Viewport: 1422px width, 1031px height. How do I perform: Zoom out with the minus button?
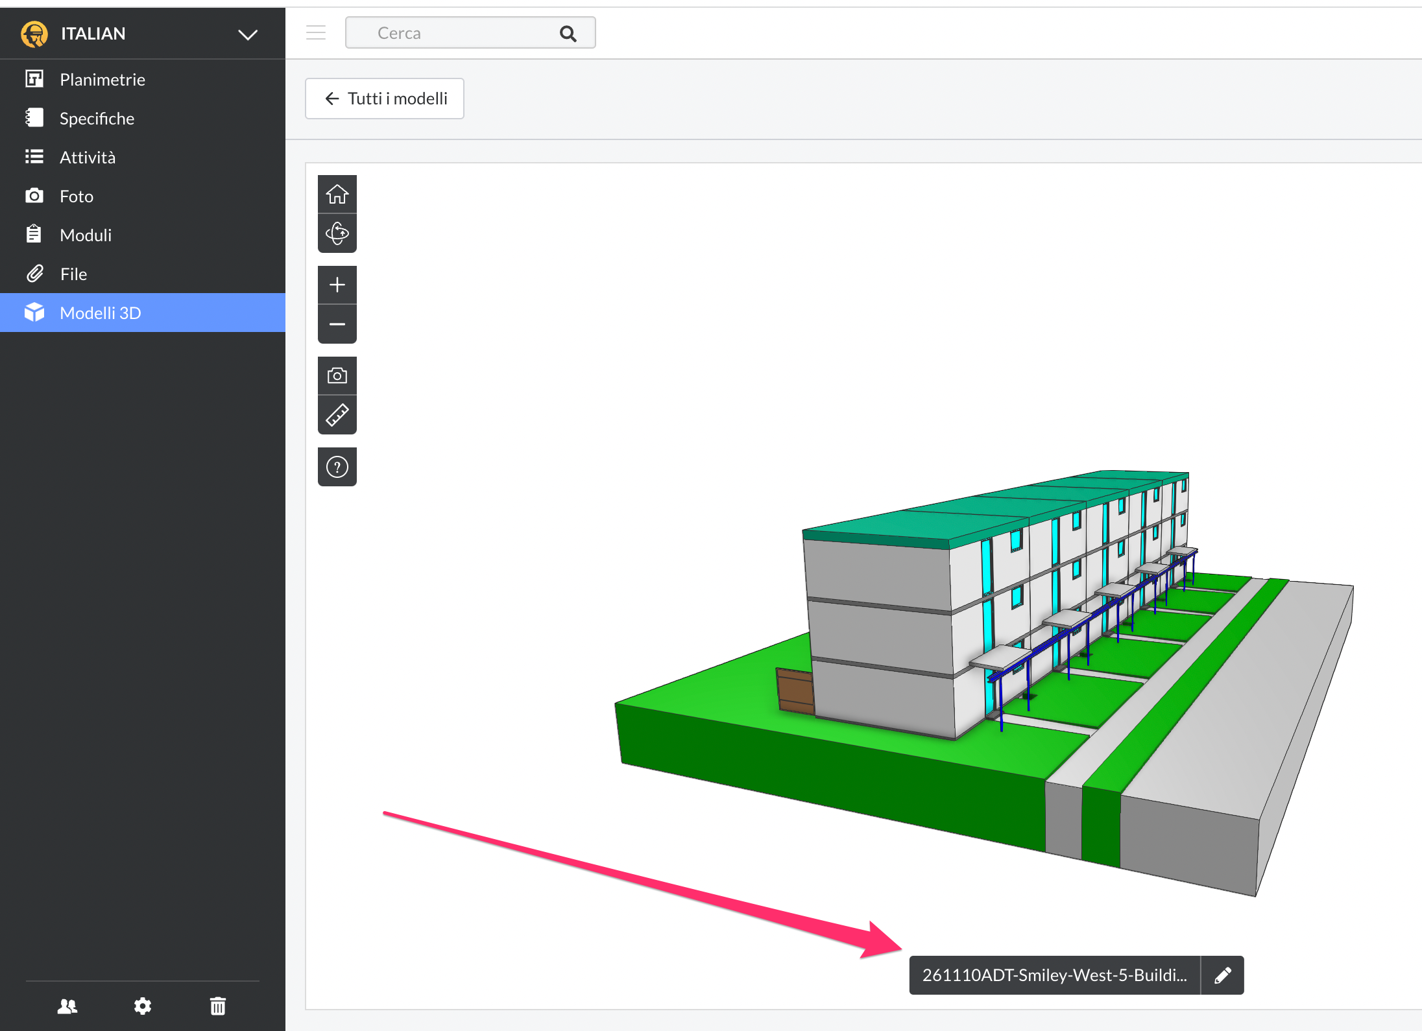pyautogui.click(x=337, y=324)
